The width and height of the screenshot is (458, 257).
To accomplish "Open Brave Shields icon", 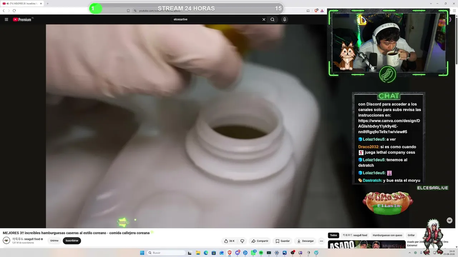I will 316,11.
